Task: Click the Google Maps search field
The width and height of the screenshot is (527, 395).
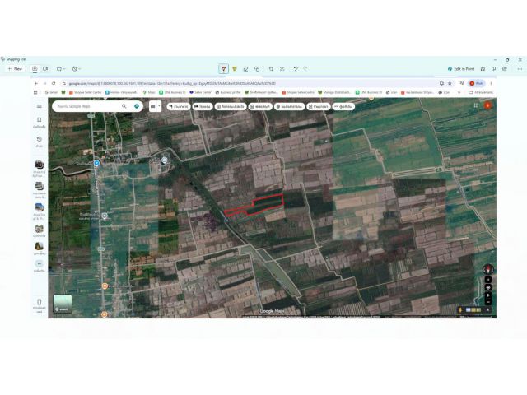Action: point(87,106)
